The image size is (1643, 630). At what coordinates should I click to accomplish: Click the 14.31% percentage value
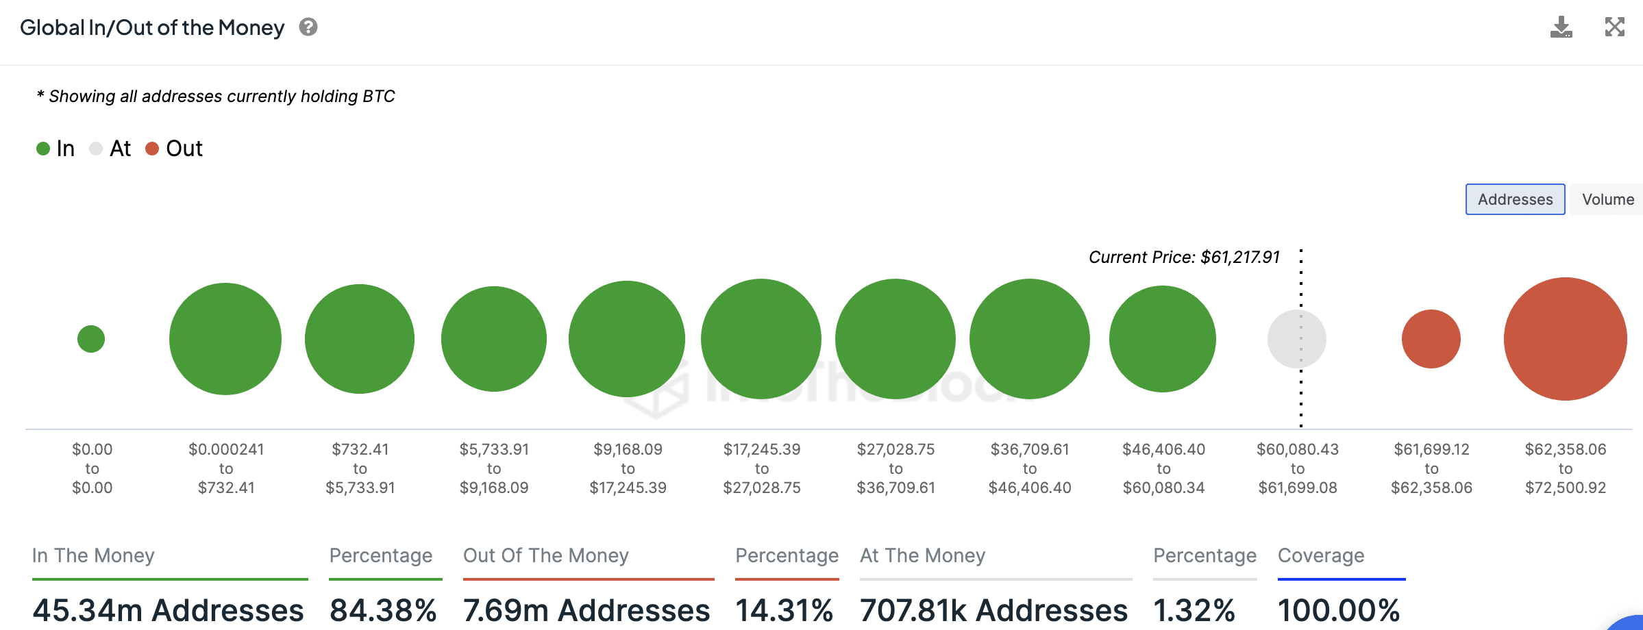(785, 610)
